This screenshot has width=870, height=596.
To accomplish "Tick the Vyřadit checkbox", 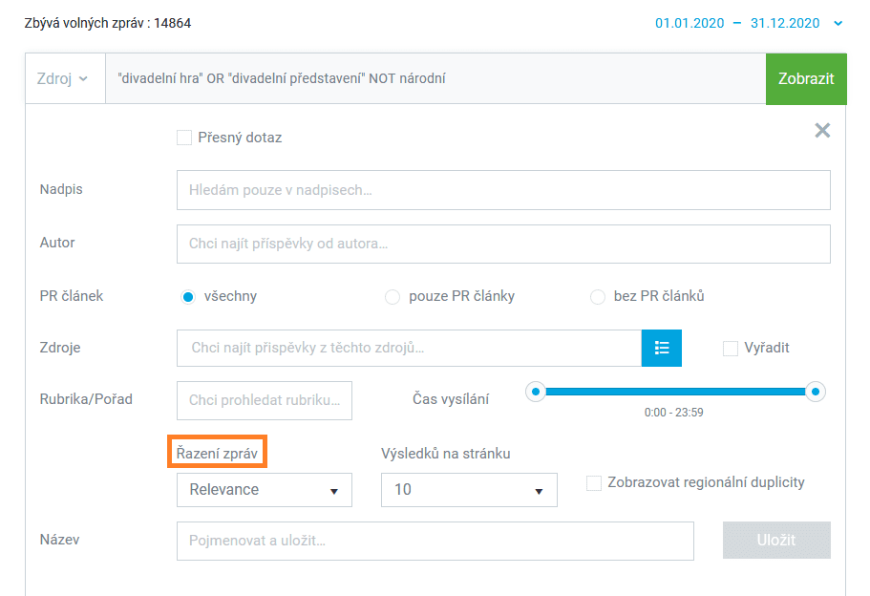I will 731,349.
